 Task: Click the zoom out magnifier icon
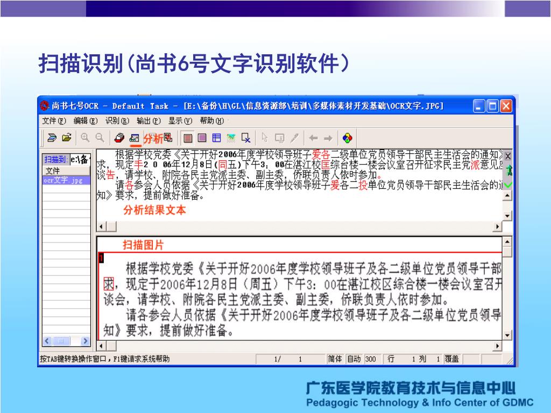[x=100, y=138]
